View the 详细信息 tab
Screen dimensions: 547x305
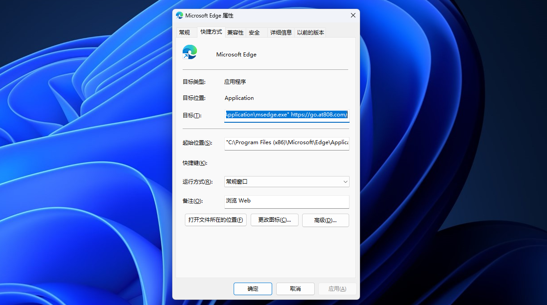(281, 32)
